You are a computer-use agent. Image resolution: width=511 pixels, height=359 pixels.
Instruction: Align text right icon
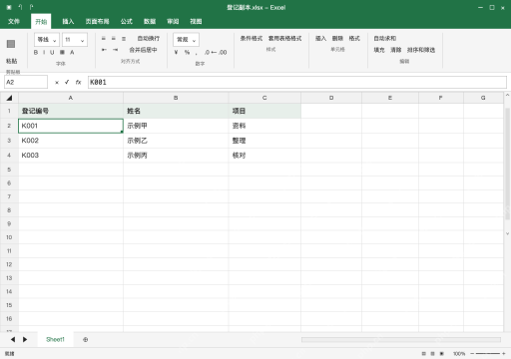pos(124,39)
